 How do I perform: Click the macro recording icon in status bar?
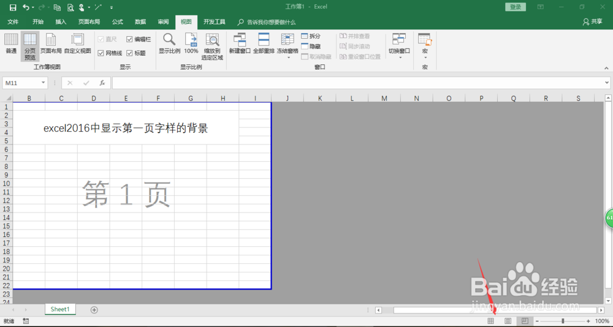click(26, 321)
